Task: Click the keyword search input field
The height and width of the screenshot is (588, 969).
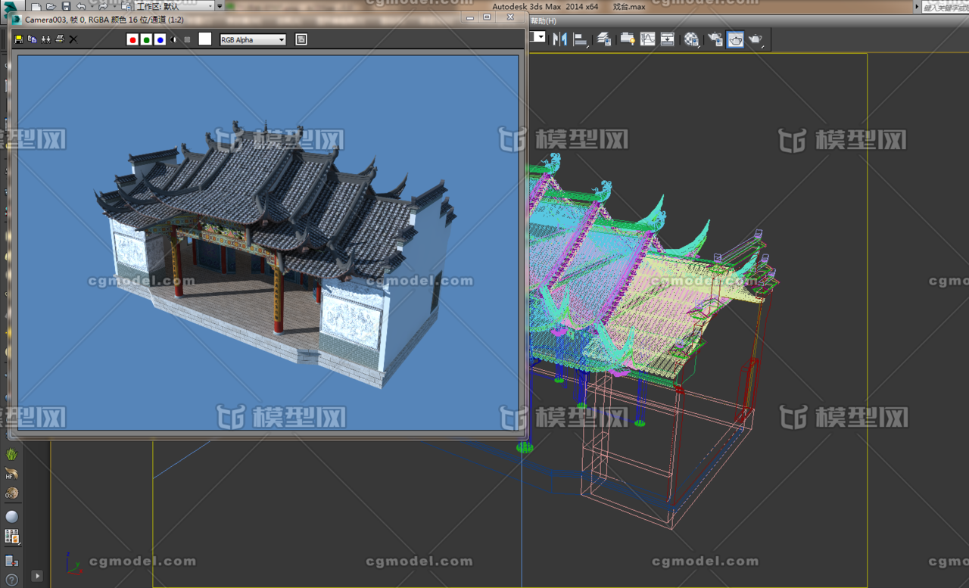Action: click(945, 7)
